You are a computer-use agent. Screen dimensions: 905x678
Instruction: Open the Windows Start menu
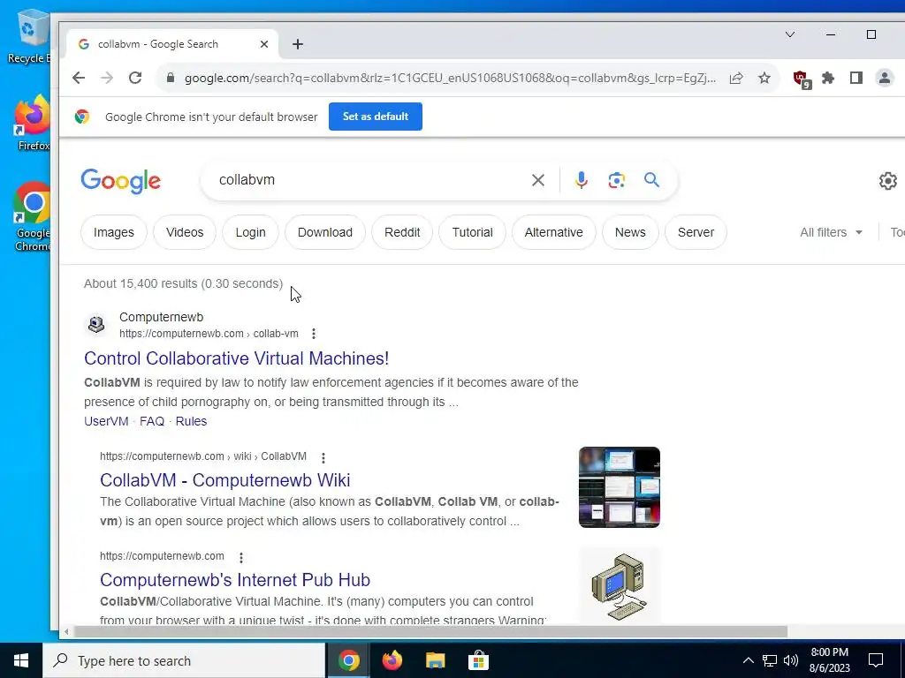click(21, 660)
